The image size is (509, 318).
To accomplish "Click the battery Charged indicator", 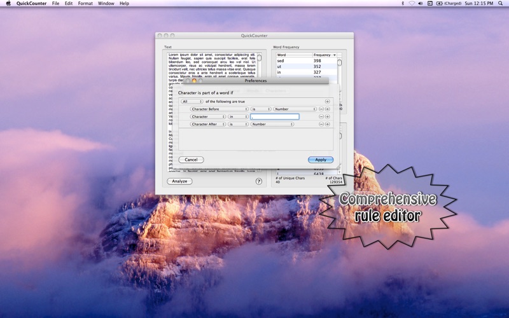I will [x=449, y=3].
